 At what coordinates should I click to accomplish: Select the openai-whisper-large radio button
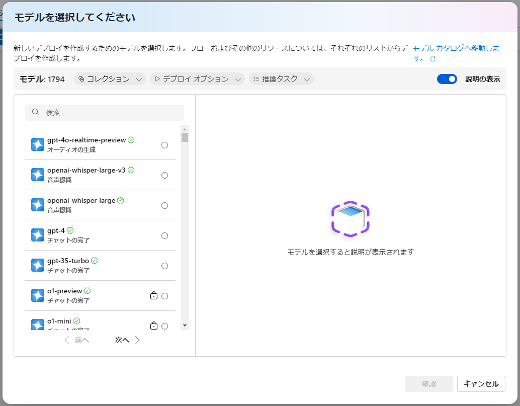click(164, 206)
